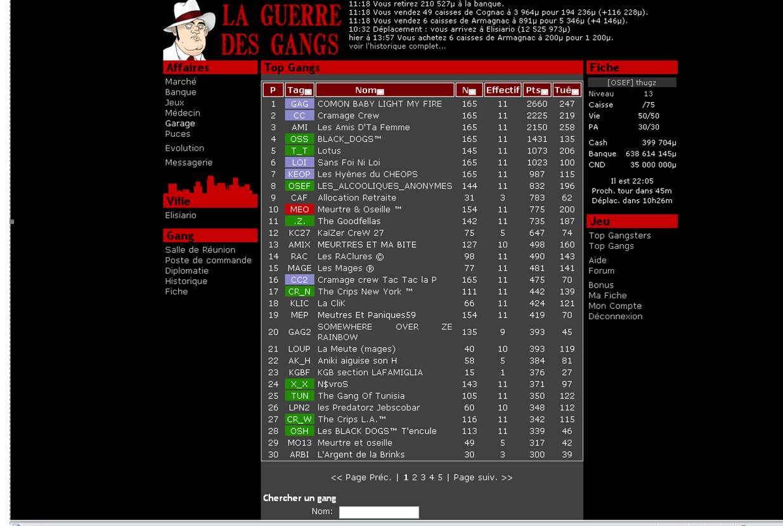Open the Puces market
This screenshot has width=783, height=526.
178,134
